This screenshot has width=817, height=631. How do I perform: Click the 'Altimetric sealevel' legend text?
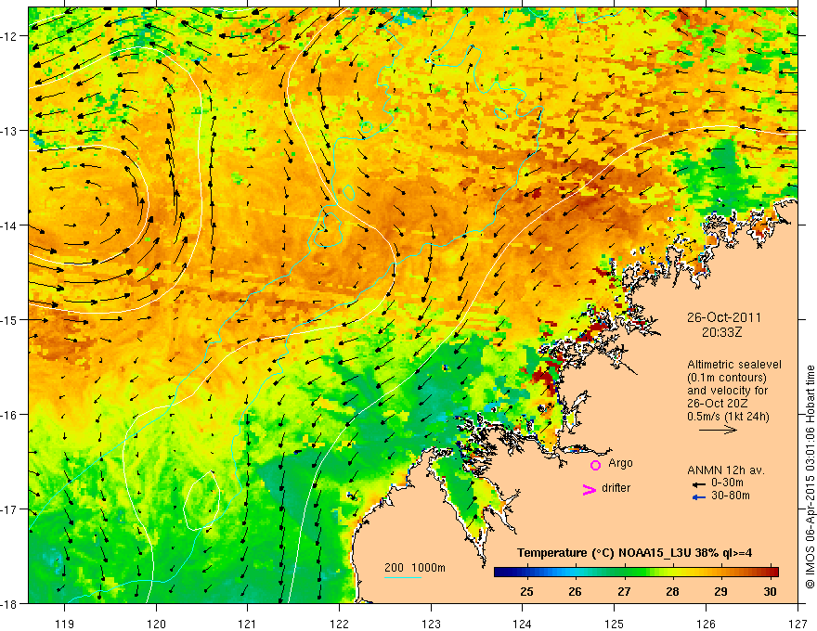point(734,365)
